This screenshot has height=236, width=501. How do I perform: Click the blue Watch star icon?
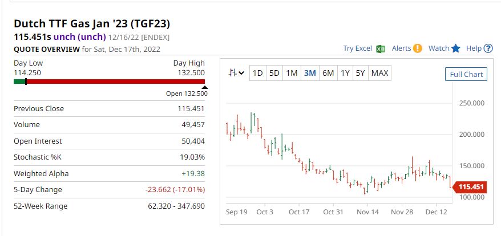[455, 48]
